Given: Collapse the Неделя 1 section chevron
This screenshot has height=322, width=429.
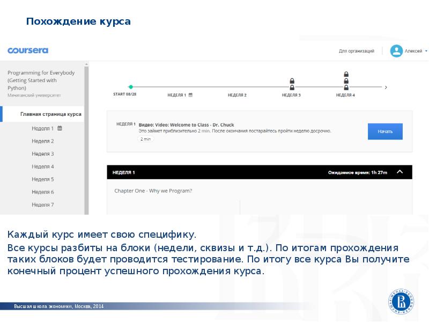Looking at the screenshot, I should (399, 172).
